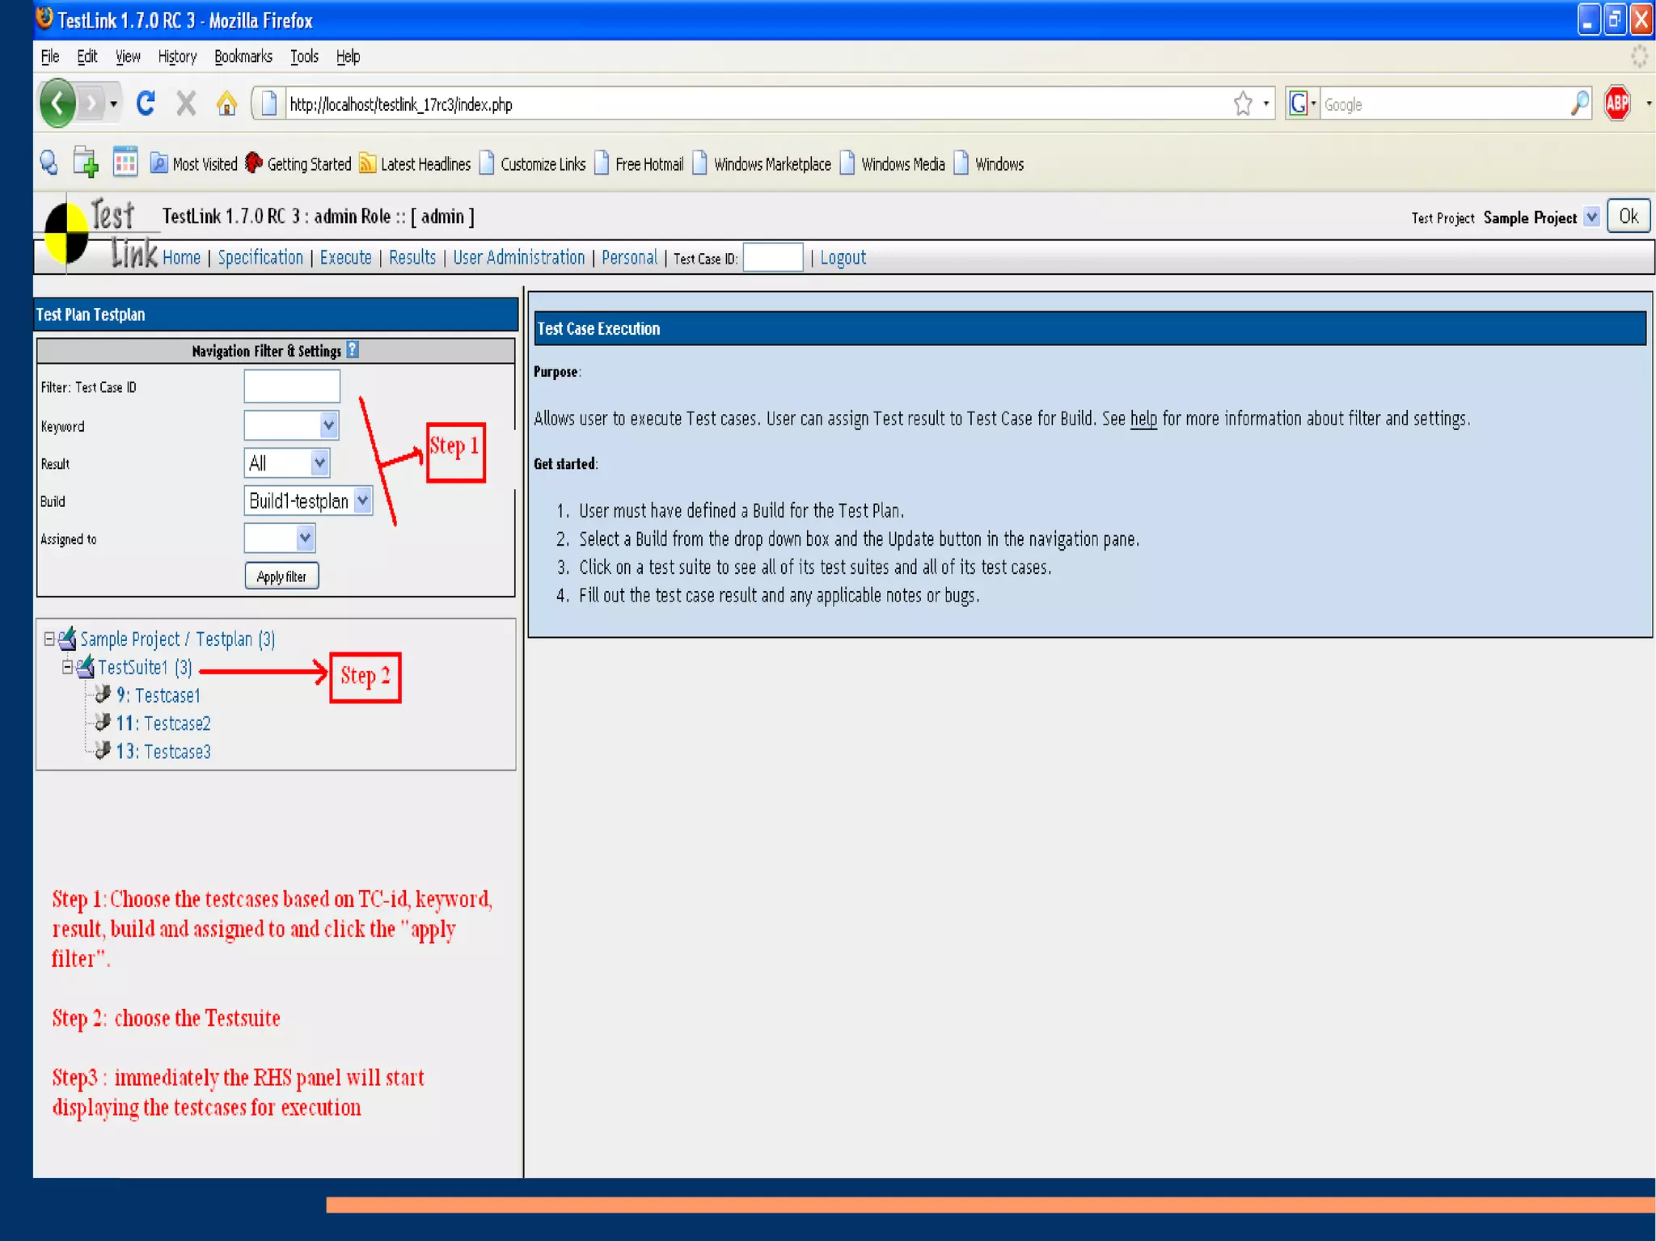The height and width of the screenshot is (1241, 1656).
Task: Open the Bookmarks menu
Action: point(243,57)
